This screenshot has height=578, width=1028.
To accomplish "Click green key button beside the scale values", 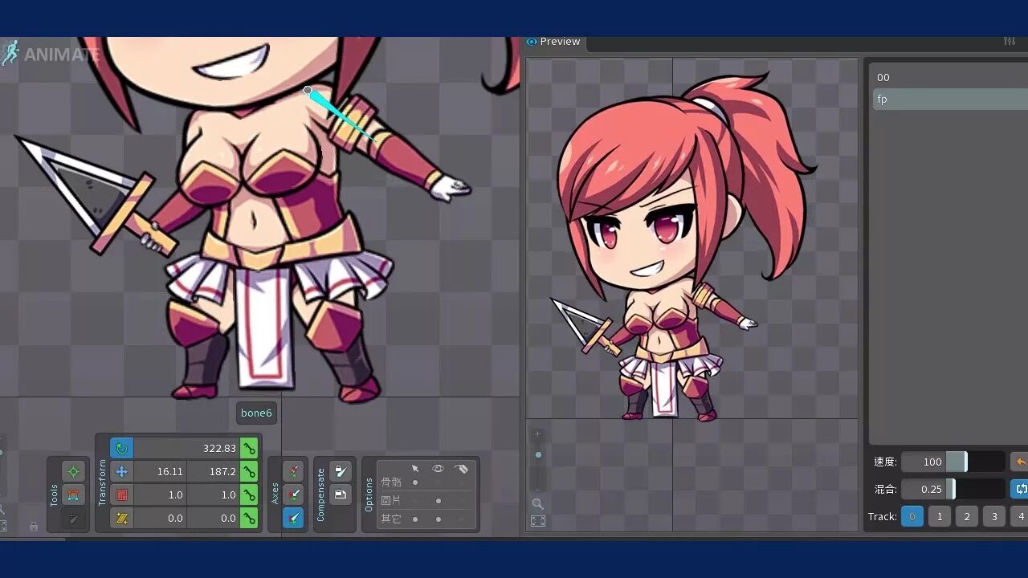I will click(249, 495).
